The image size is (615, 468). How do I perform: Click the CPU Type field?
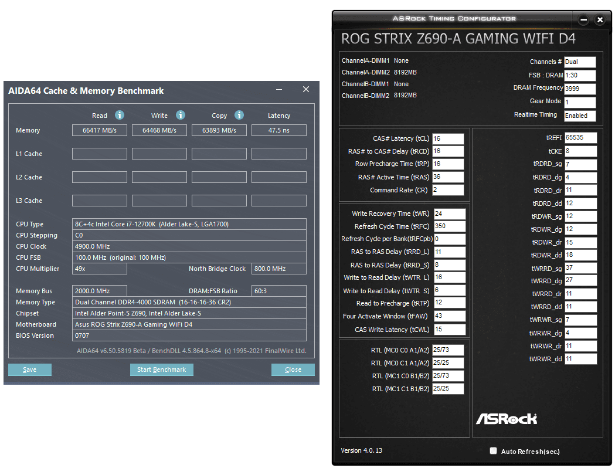point(189,224)
